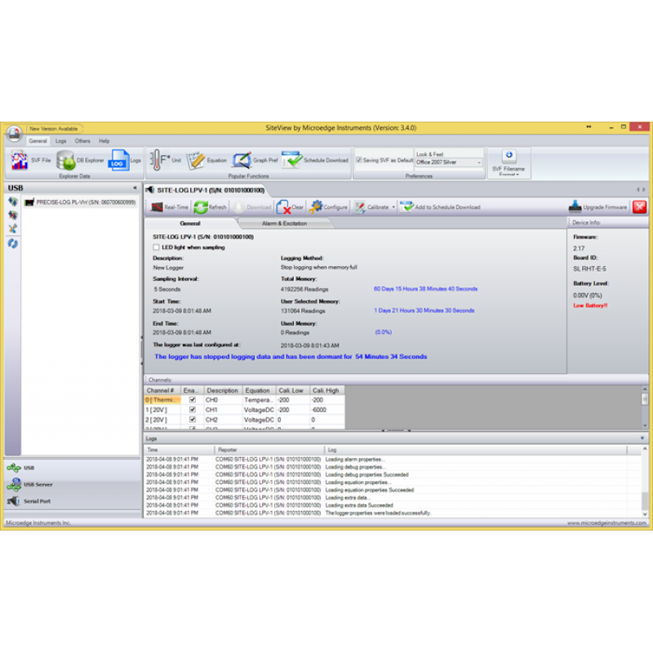Switch to the Alarm & Excitation tab
Viewport: 653px width, 653px height.
click(284, 223)
